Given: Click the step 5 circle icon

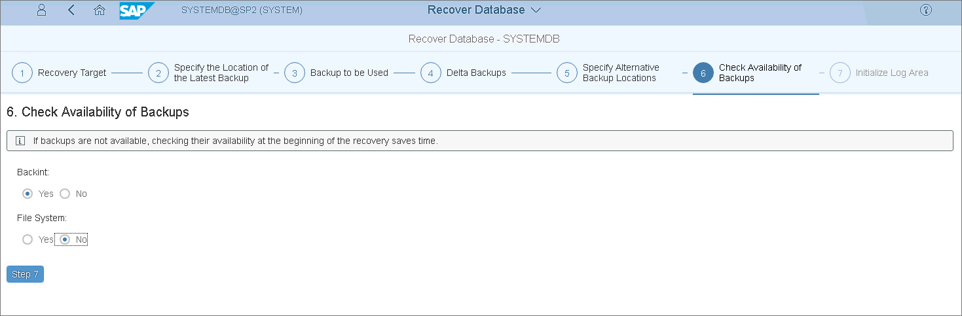Looking at the screenshot, I should [x=567, y=73].
